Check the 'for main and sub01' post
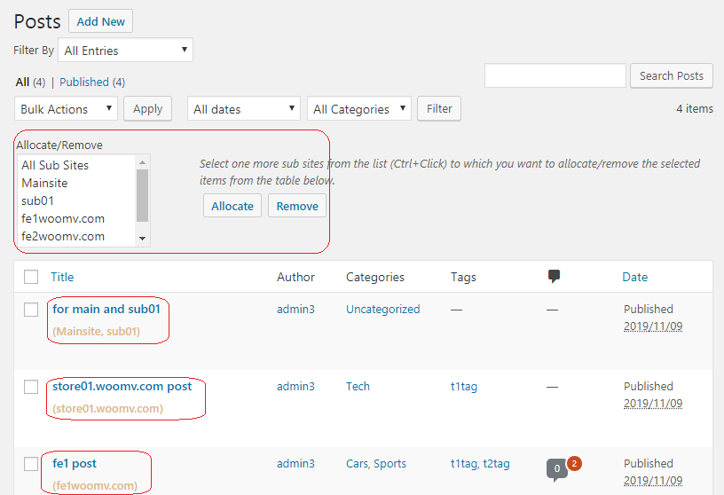The width and height of the screenshot is (724, 495). coord(31,310)
